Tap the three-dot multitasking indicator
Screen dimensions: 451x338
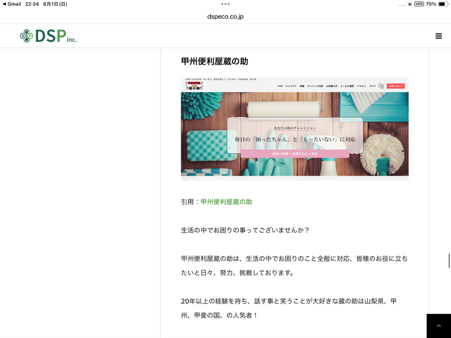pyautogui.click(x=225, y=4)
